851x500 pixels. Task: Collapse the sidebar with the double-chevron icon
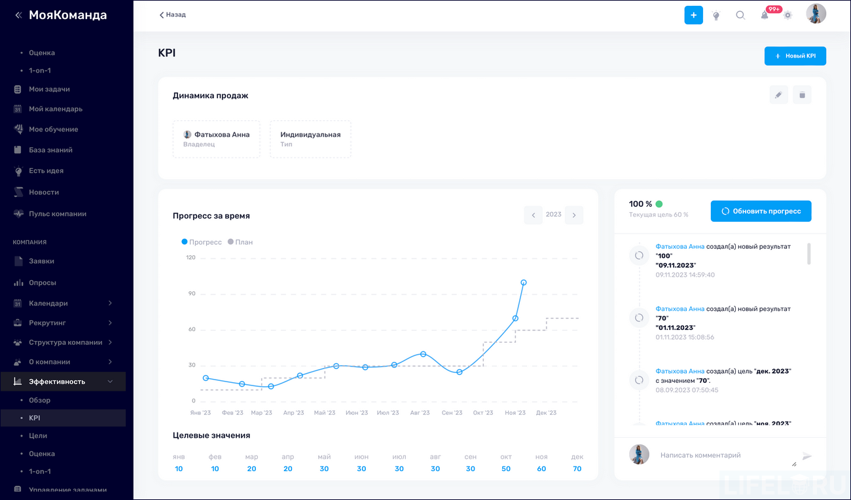[18, 14]
